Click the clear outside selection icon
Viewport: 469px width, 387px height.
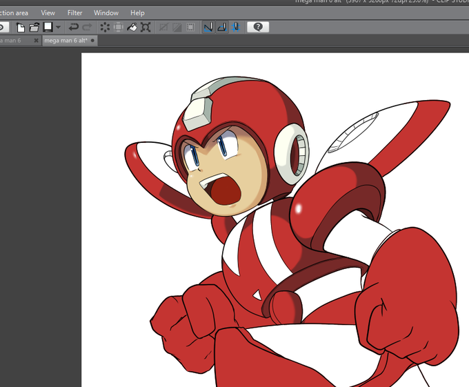(119, 28)
